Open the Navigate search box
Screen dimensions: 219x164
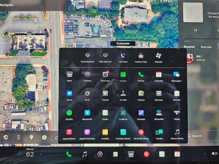pos(33,5)
